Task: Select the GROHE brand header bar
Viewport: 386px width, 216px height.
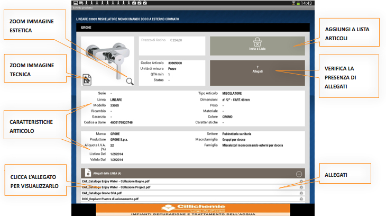Action: [193, 28]
